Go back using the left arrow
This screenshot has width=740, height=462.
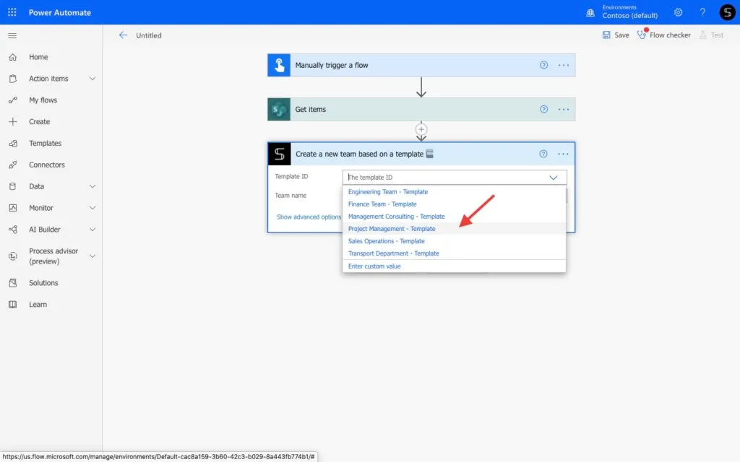[123, 35]
